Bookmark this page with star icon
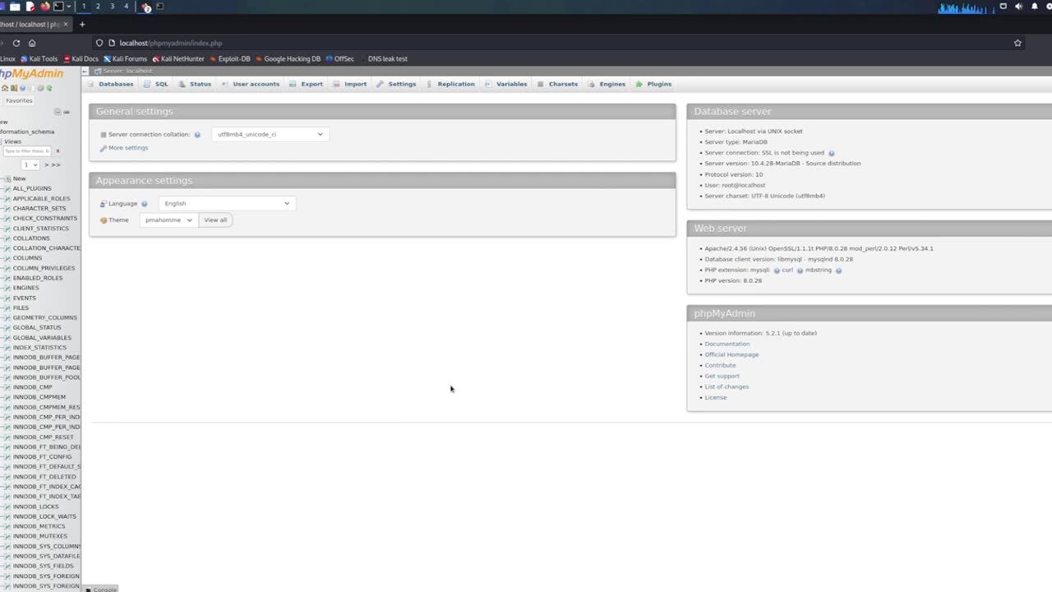This screenshot has height=592, width=1052. click(x=1017, y=43)
